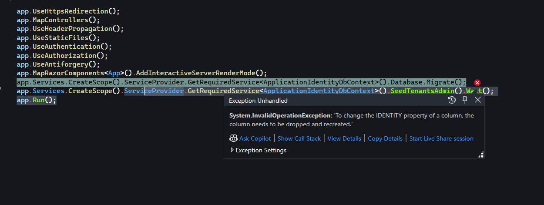
Task: Select Copy Details link
Action: (x=385, y=138)
